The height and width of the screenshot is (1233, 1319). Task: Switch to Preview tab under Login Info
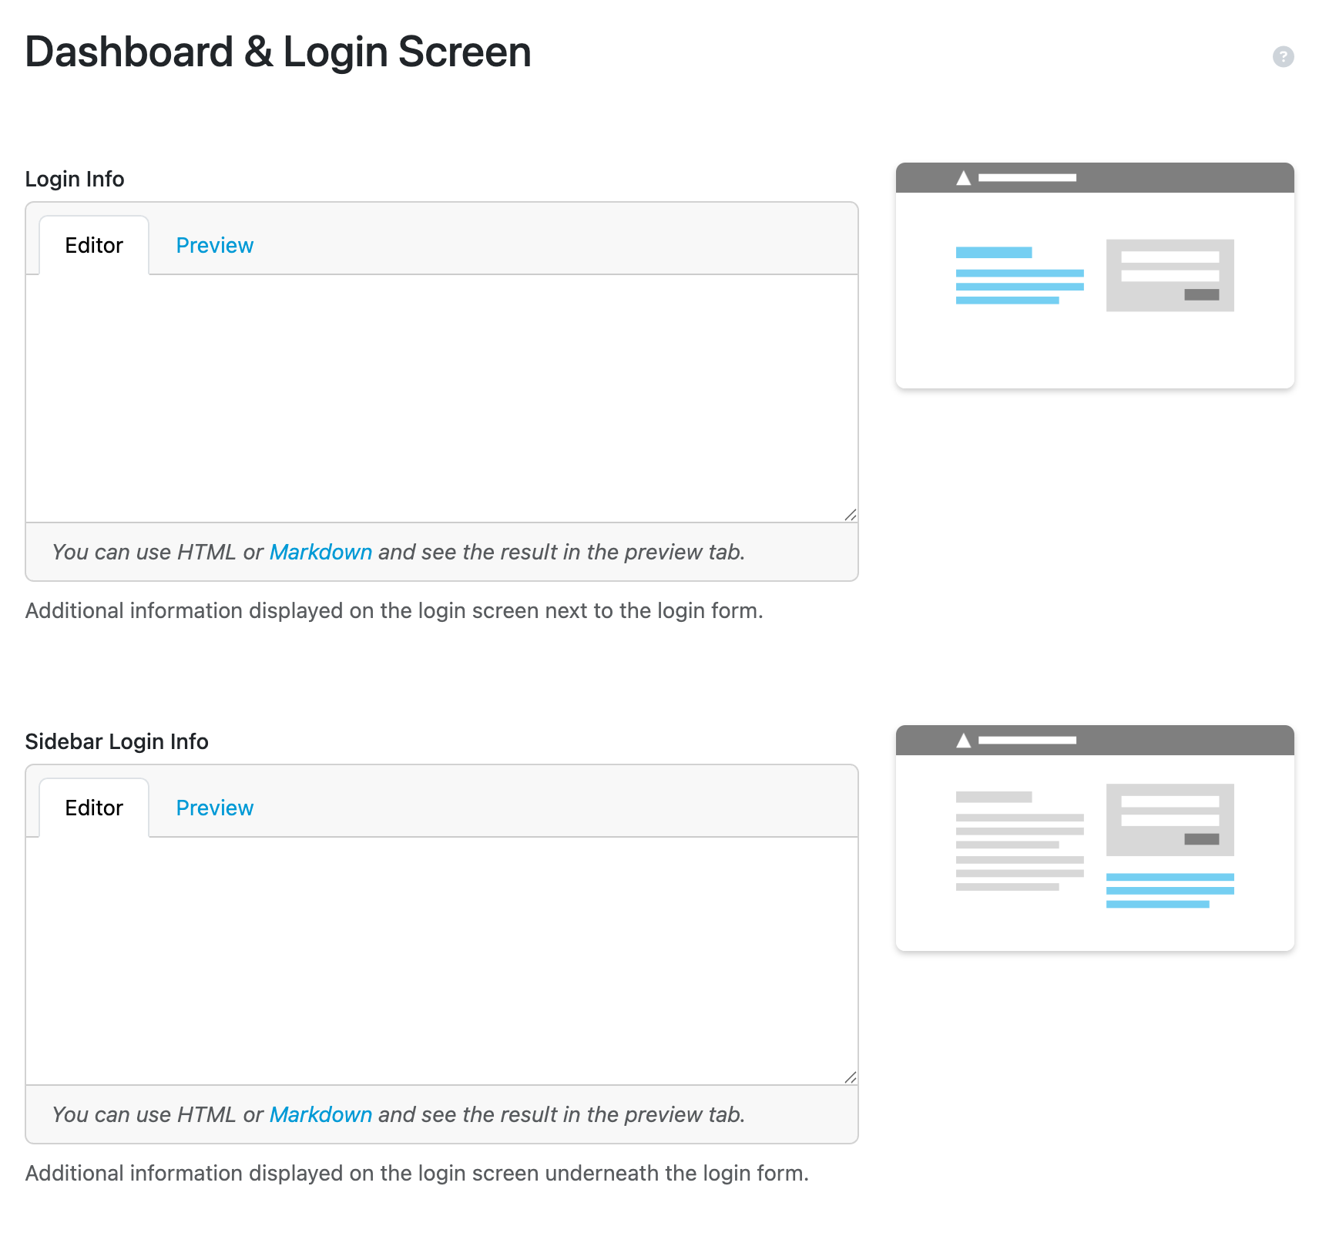[x=214, y=245]
